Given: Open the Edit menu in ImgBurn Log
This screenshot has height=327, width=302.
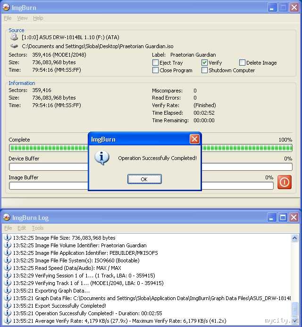Looking at the screenshot, I should (x=22, y=228).
